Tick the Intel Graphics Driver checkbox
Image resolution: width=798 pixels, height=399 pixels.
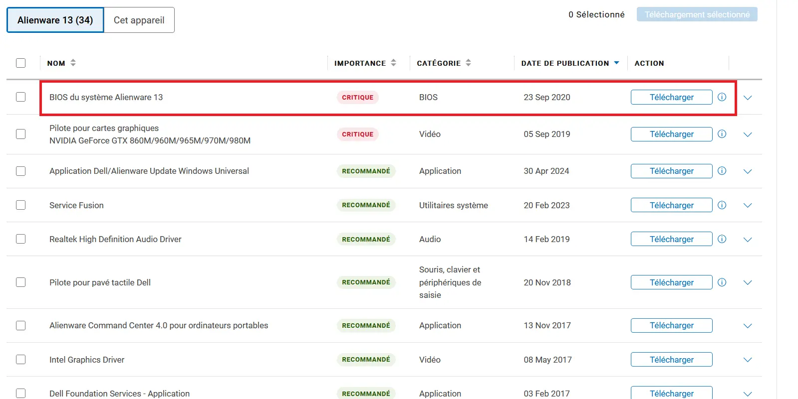pyautogui.click(x=20, y=360)
